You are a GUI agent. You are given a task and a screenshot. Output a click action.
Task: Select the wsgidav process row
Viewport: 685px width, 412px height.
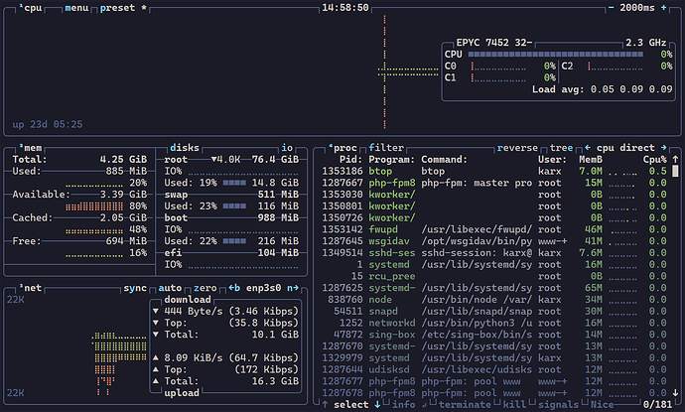click(x=494, y=241)
